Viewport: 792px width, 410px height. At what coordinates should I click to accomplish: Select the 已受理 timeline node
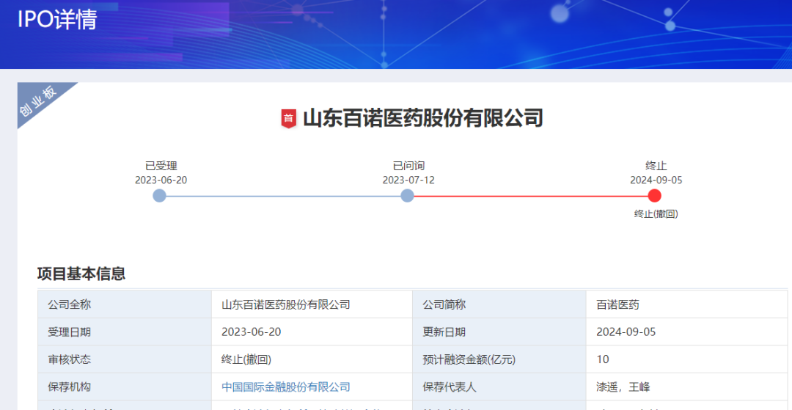(x=160, y=196)
